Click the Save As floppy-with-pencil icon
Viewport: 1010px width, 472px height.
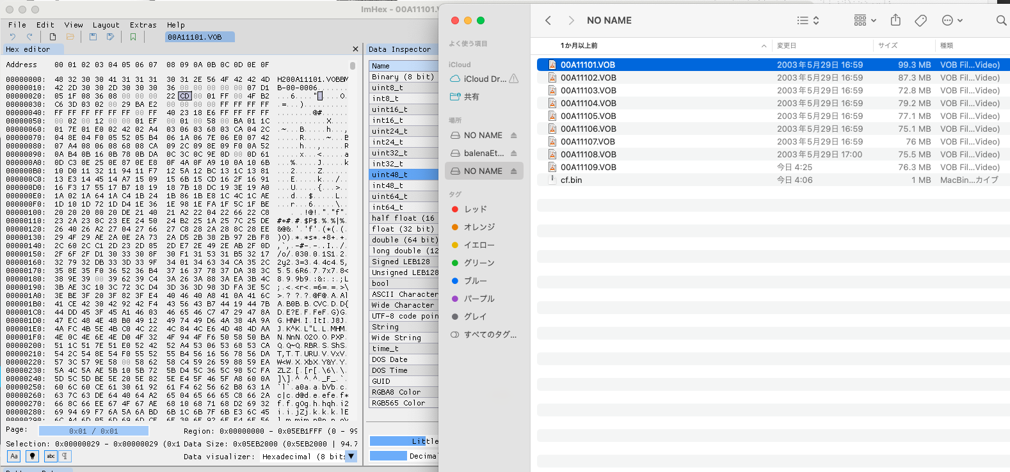click(110, 37)
